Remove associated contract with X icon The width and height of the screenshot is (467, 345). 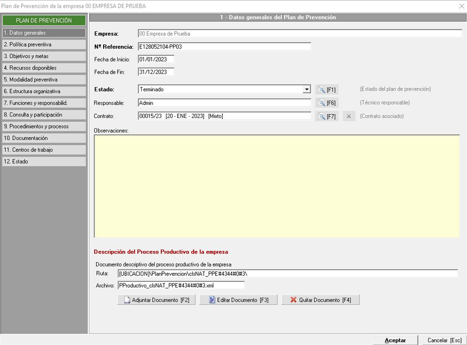[349, 116]
